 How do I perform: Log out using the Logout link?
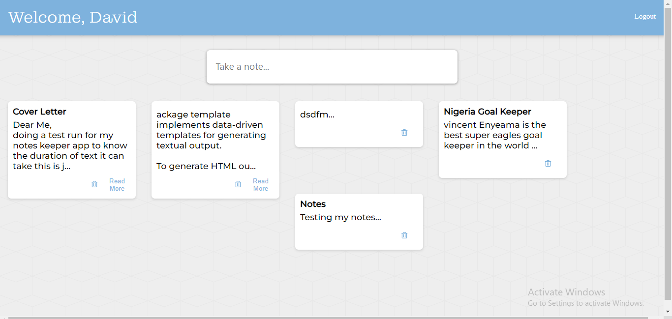(645, 17)
